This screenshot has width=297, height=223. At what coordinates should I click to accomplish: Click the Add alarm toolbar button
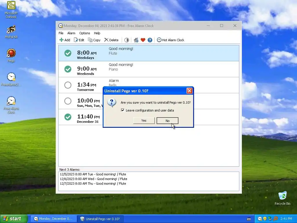point(65,40)
